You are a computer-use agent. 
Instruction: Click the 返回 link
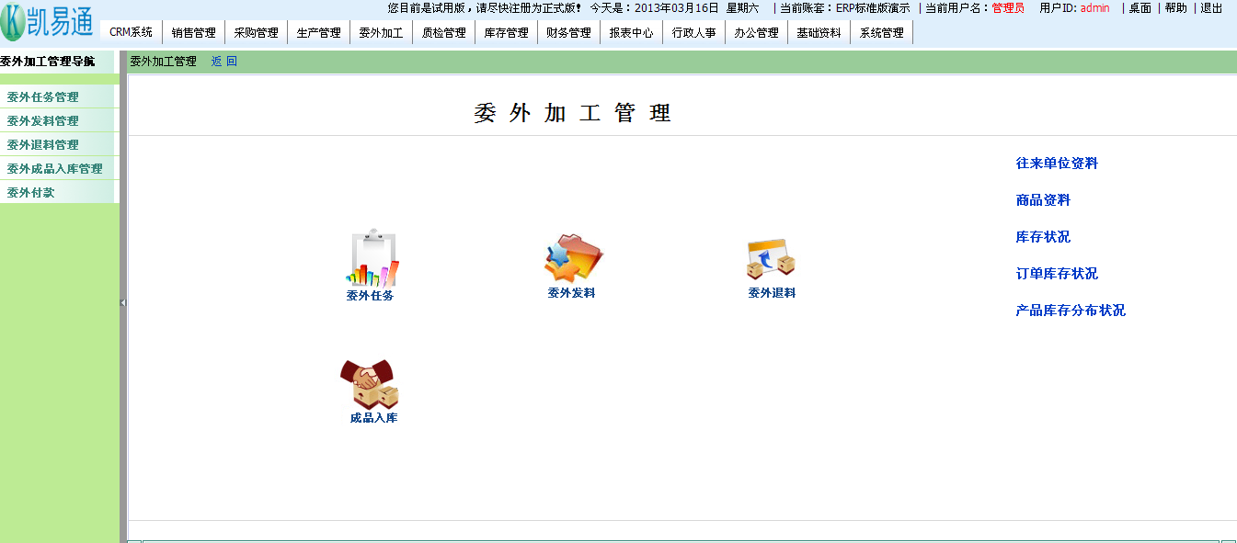tap(223, 62)
